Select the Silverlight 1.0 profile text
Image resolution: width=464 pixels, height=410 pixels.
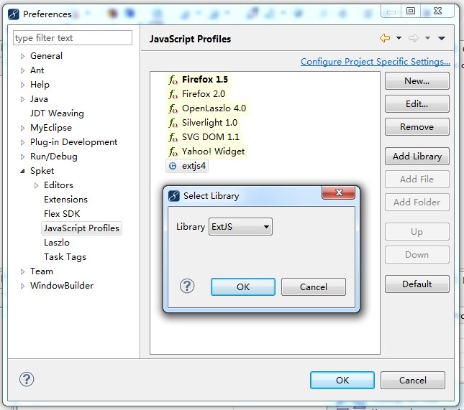[209, 123]
